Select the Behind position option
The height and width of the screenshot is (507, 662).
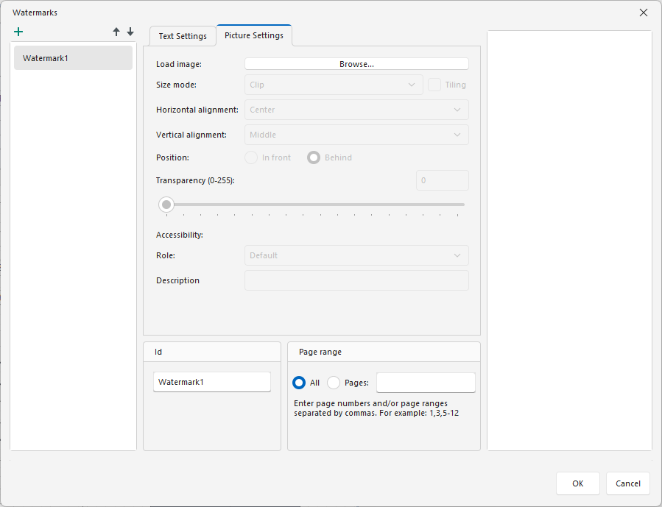(312, 157)
